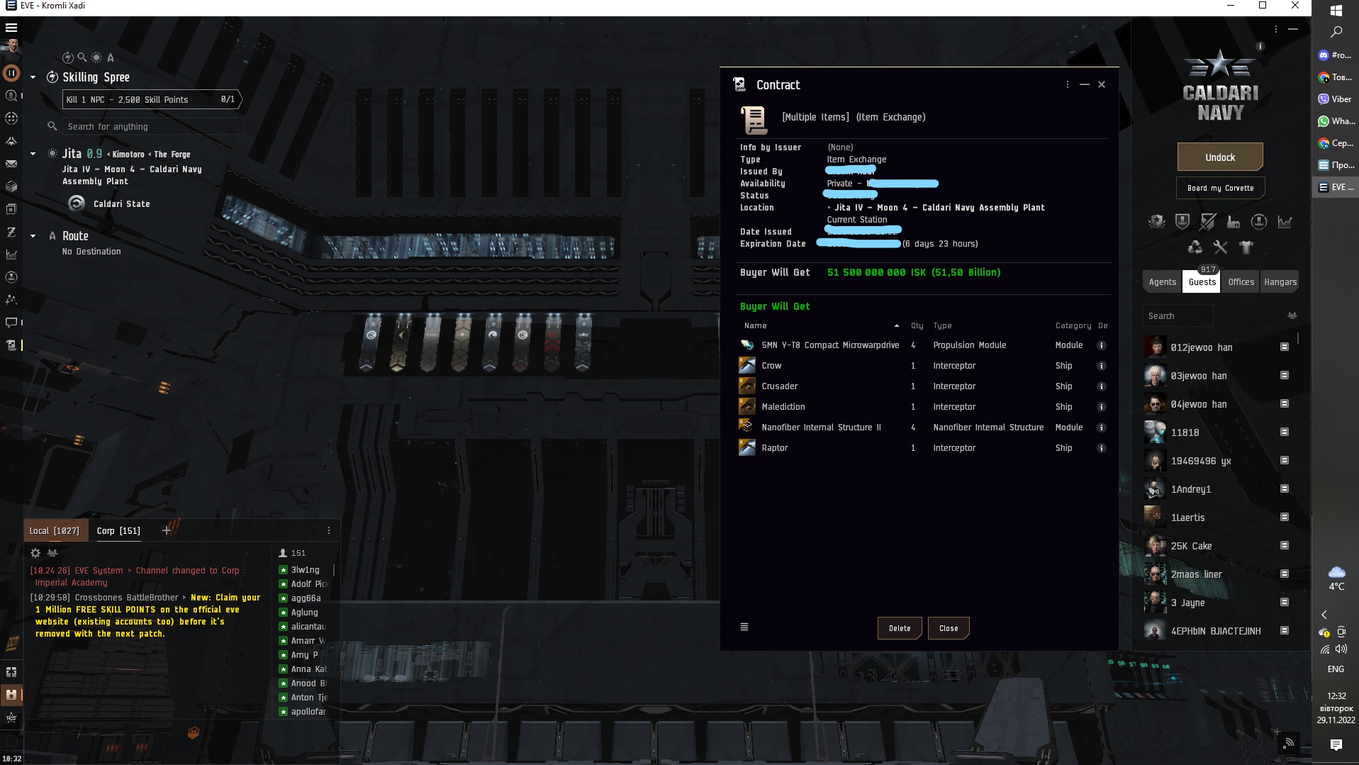The image size is (1359, 765).
Task: Collapse the Jita location section
Action: 33,154
